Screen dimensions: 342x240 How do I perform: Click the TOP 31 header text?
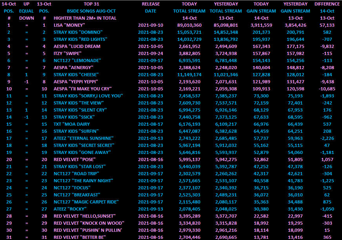click(x=91, y=4)
